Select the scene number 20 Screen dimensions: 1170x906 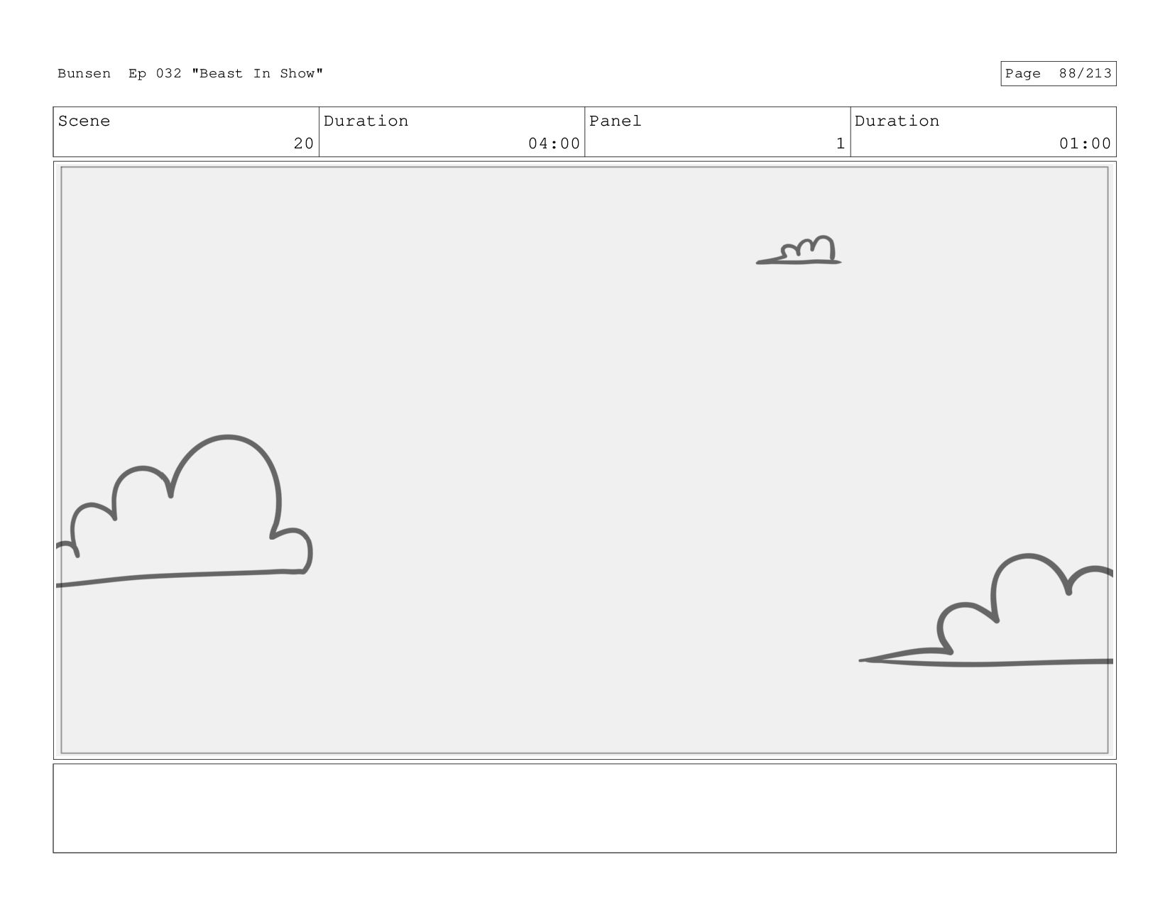(304, 143)
